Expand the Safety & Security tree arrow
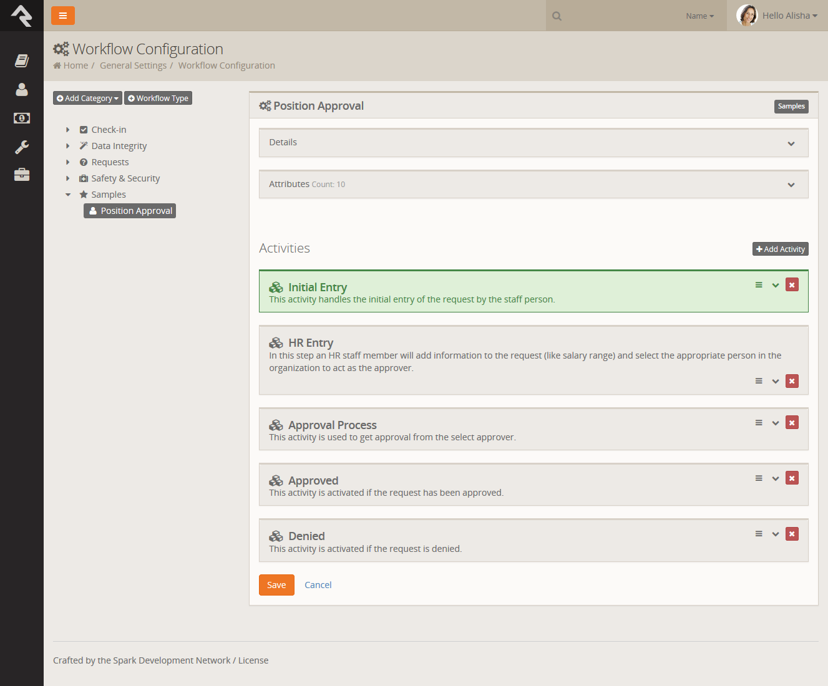This screenshot has height=686, width=828. [67, 178]
